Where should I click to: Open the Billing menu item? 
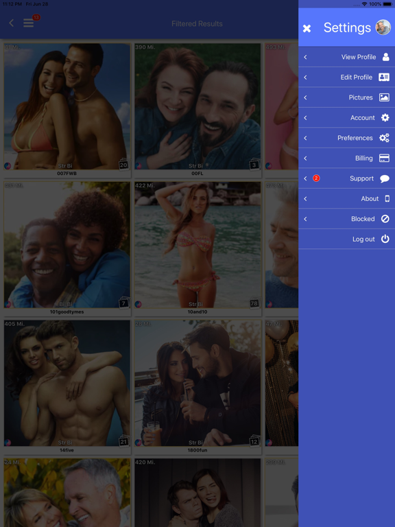346,158
